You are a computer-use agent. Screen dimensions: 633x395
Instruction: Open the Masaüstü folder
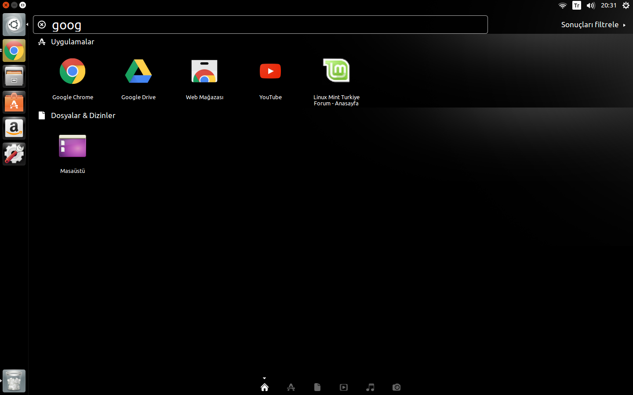[73, 154]
